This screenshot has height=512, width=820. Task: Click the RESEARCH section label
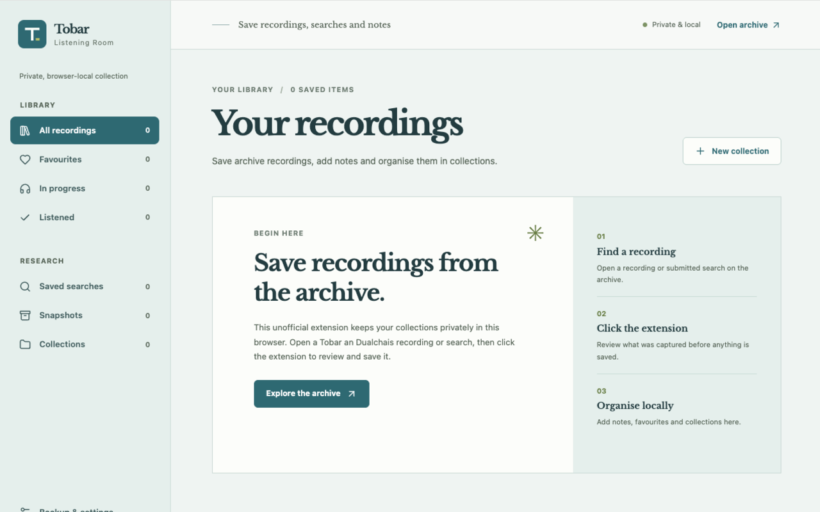click(42, 261)
